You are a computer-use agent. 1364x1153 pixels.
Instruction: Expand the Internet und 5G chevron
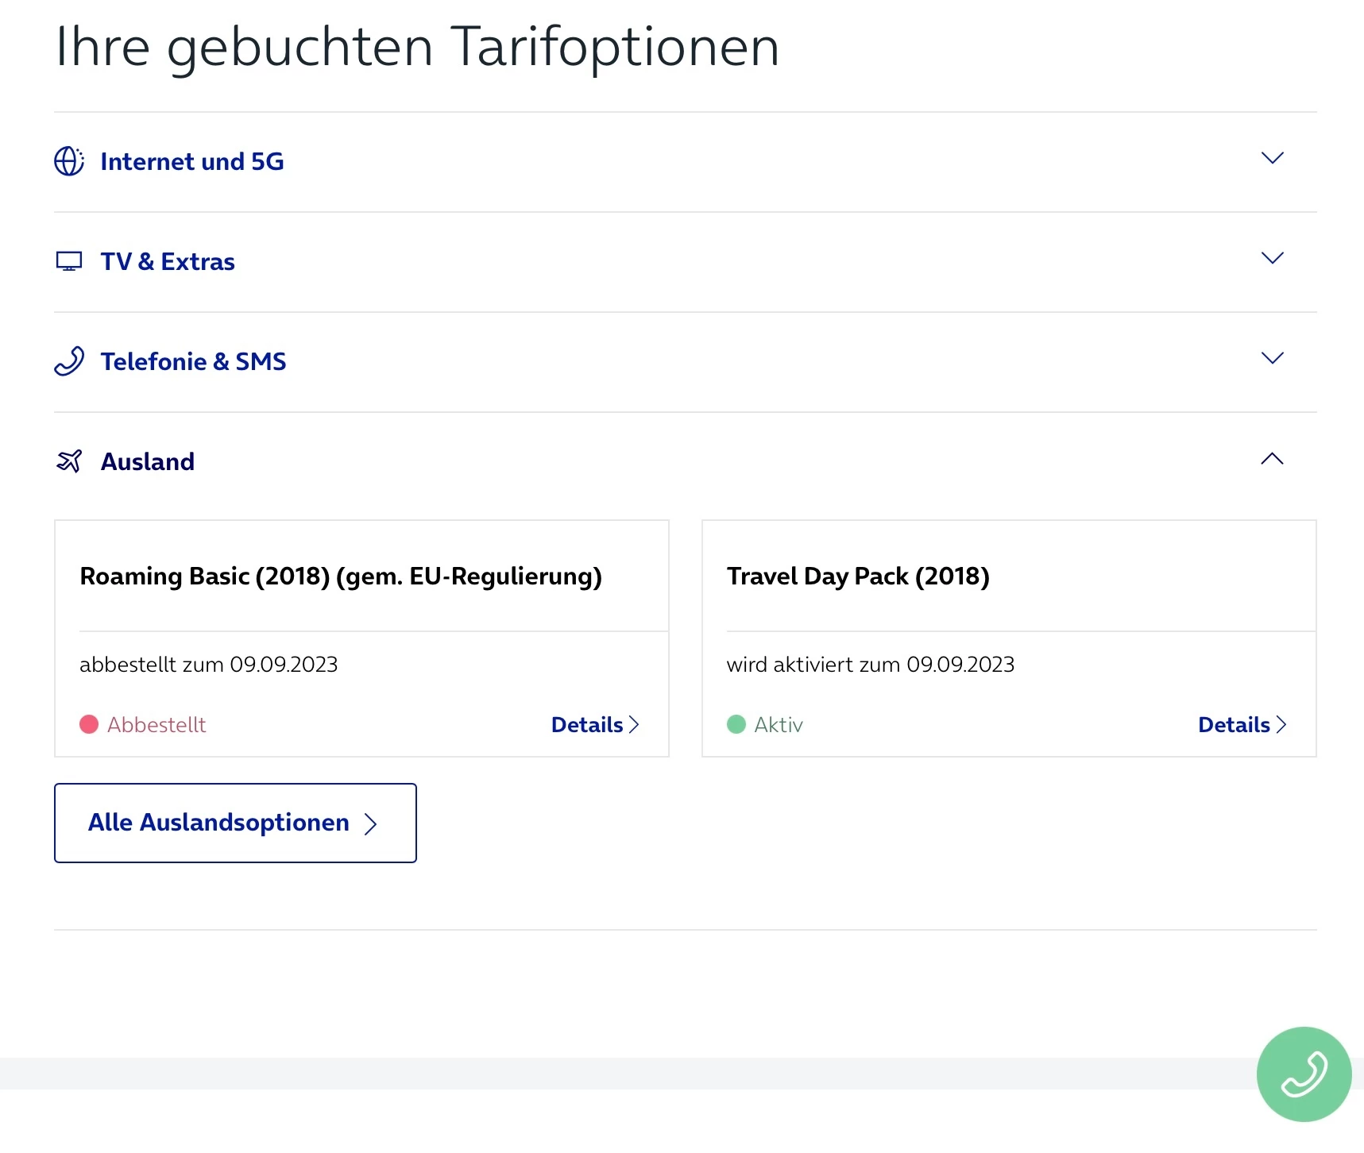pyautogui.click(x=1272, y=158)
